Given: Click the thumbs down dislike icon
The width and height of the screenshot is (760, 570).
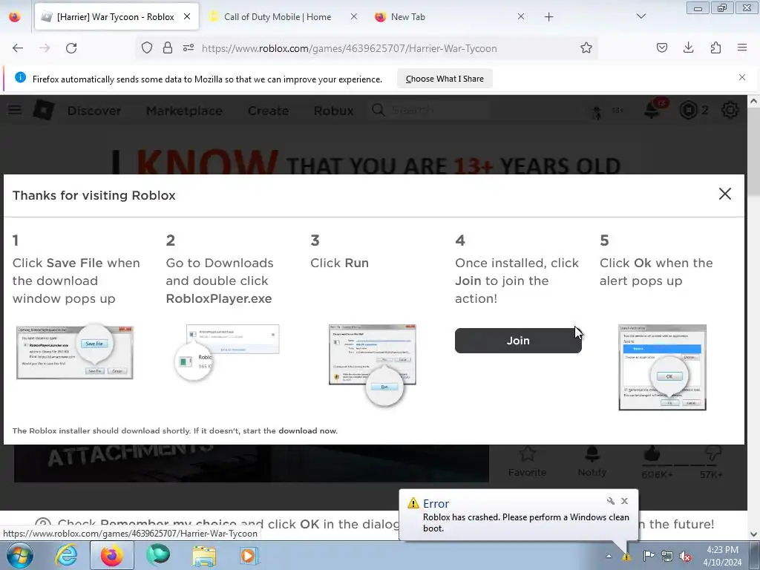Looking at the screenshot, I should (x=712, y=455).
